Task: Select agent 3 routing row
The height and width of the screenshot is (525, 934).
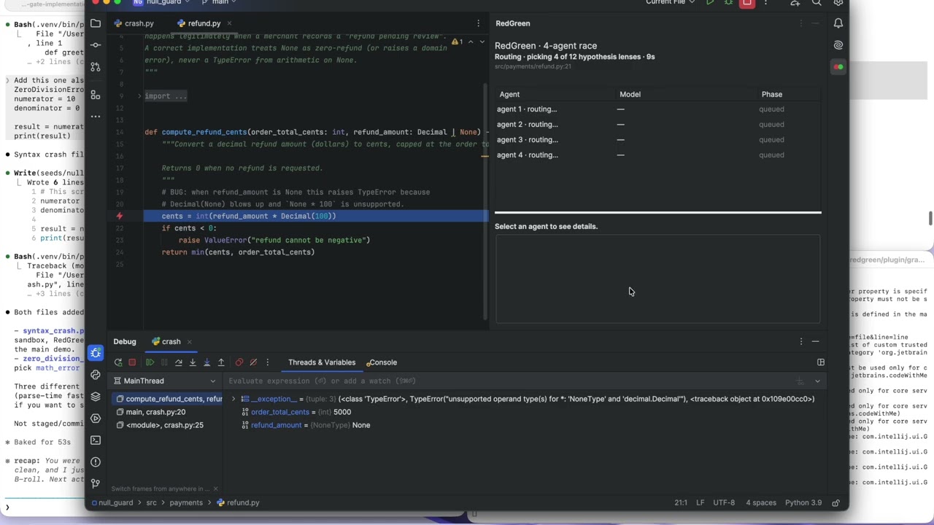Action: coord(657,140)
